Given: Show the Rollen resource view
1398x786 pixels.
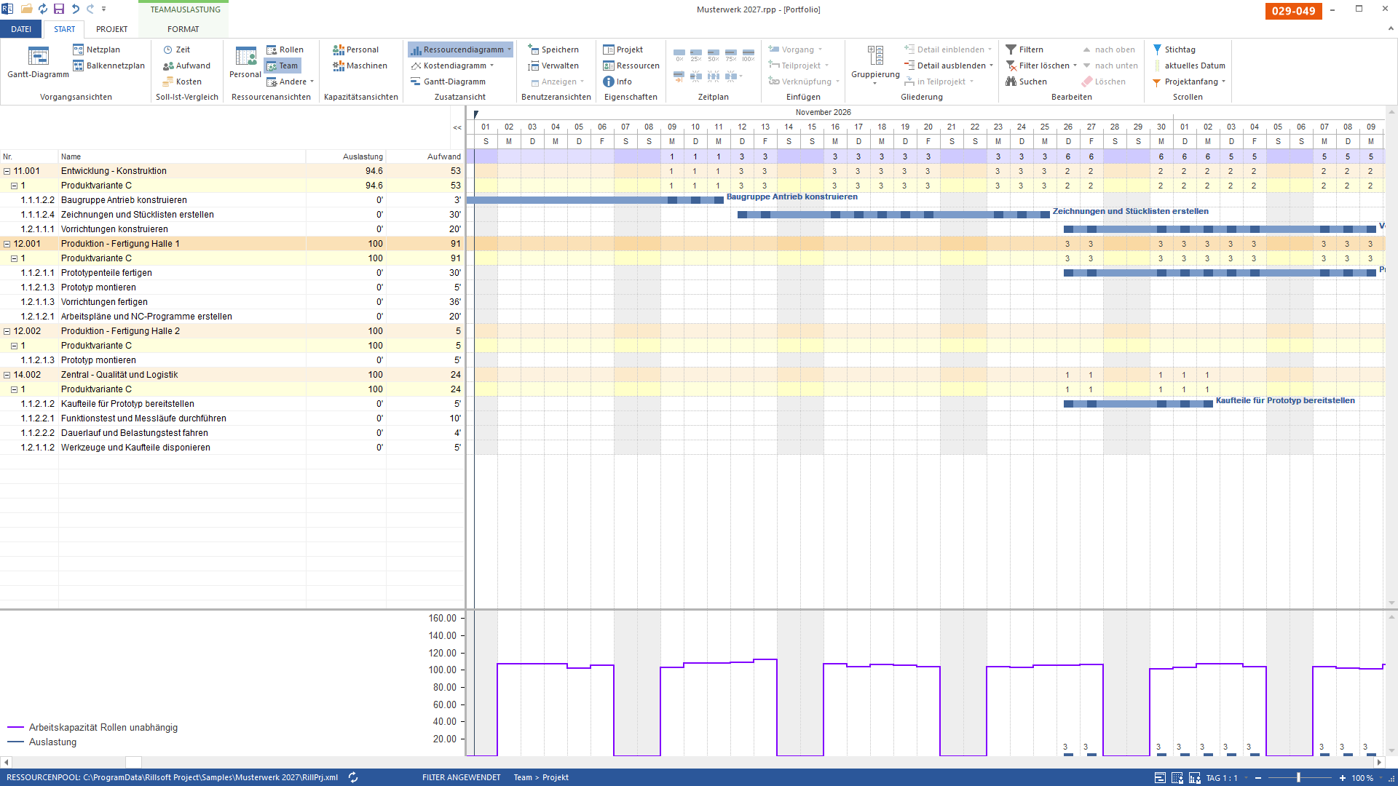Looking at the screenshot, I should tap(285, 49).
